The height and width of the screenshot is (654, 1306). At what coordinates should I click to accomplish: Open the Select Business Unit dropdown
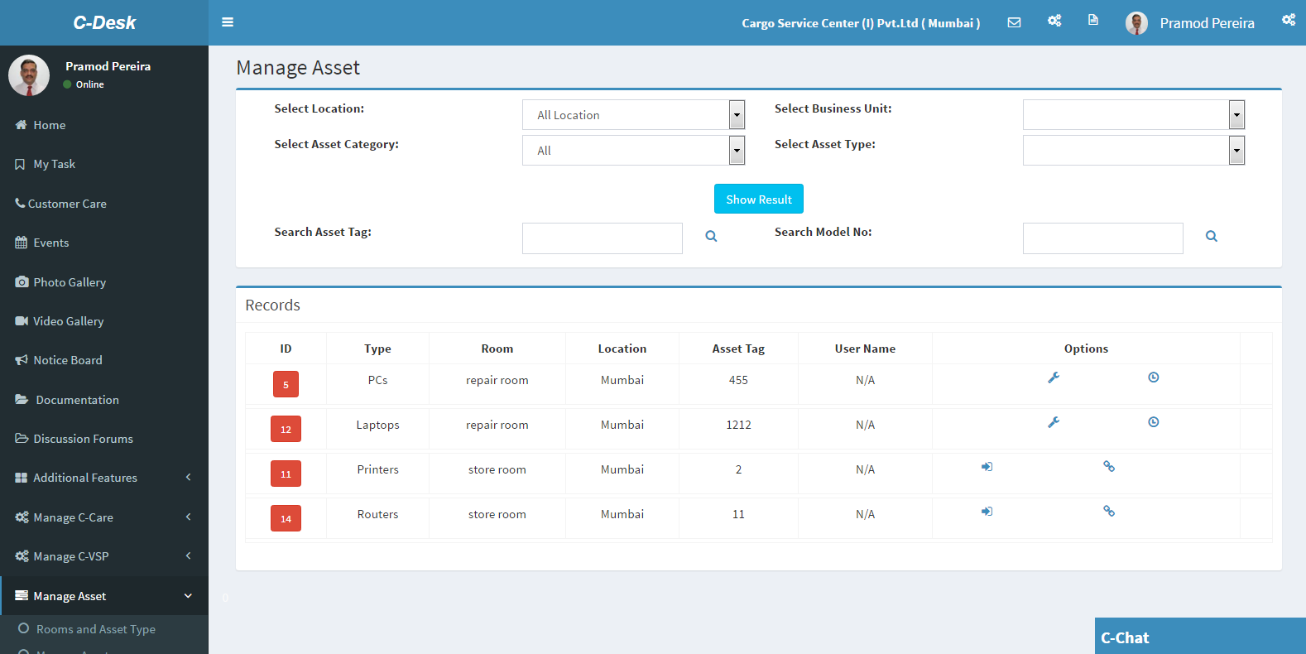(x=1134, y=114)
